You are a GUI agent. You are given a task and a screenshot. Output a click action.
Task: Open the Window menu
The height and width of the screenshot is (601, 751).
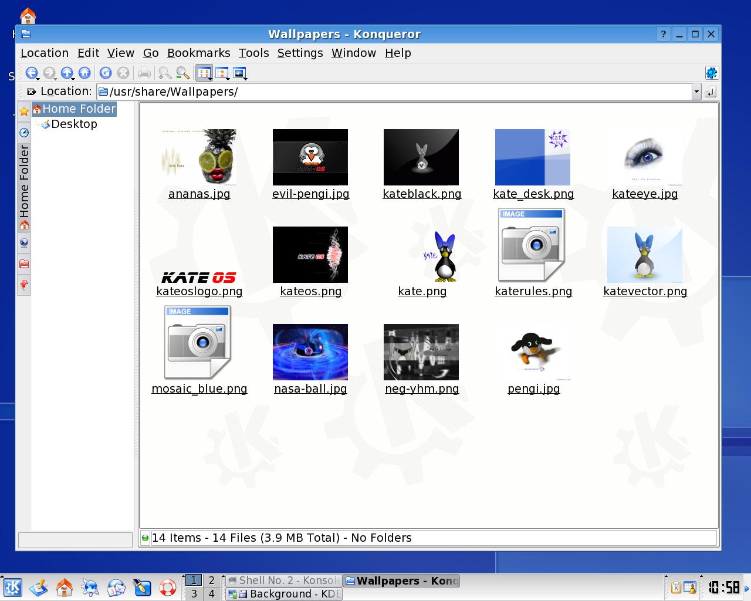tap(354, 53)
